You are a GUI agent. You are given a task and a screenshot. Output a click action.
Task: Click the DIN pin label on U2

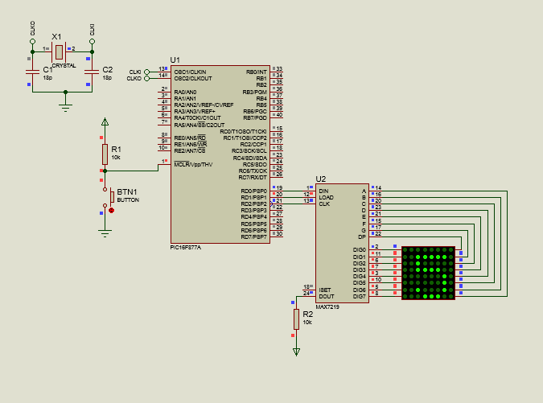click(x=323, y=191)
